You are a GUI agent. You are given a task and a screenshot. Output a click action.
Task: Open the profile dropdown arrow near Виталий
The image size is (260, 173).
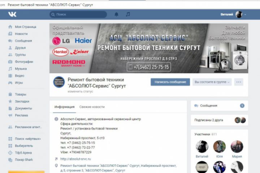pos(245,14)
